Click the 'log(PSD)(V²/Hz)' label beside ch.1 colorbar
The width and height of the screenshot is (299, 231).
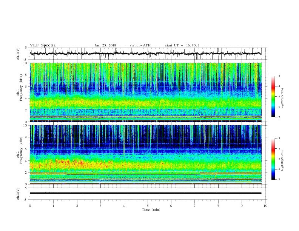tap(283, 99)
